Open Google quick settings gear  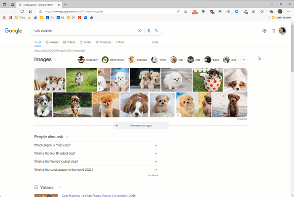click(x=264, y=31)
